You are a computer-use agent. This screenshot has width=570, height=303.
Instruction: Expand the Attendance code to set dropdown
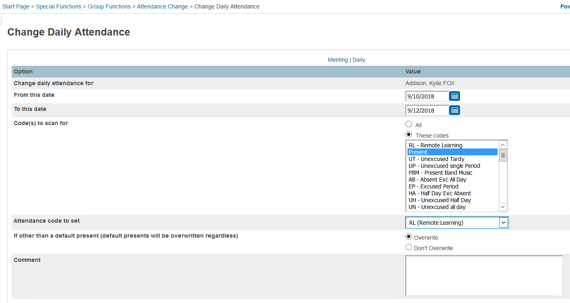[x=503, y=223]
